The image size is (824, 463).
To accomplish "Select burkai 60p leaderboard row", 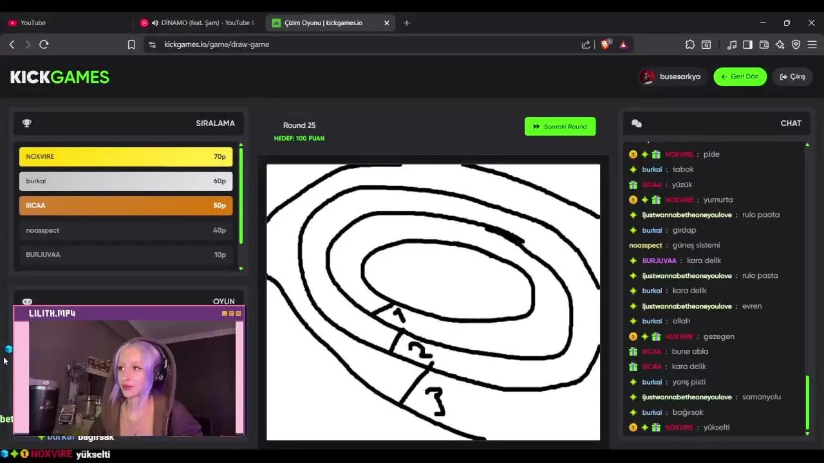I will pos(126,181).
